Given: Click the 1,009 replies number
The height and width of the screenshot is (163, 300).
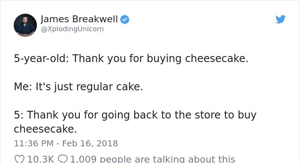Looking at the screenshot, I should click(84, 159).
